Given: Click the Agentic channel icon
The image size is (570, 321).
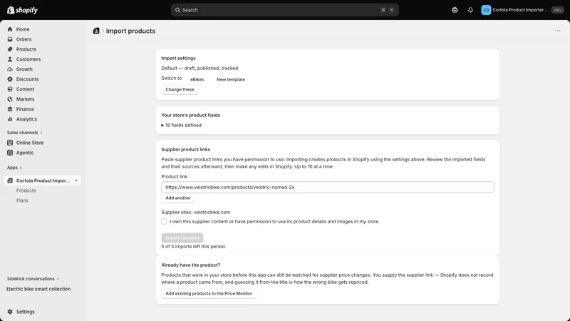Looking at the screenshot, I should click(10, 153).
